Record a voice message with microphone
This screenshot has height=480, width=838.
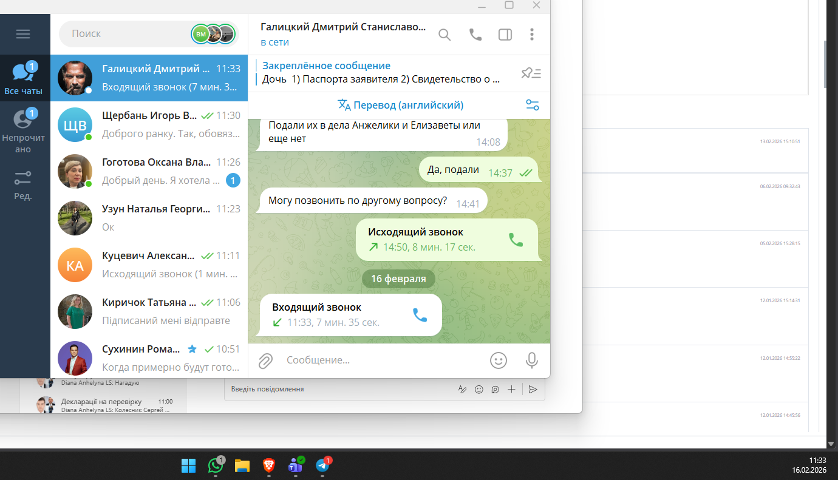click(x=532, y=360)
